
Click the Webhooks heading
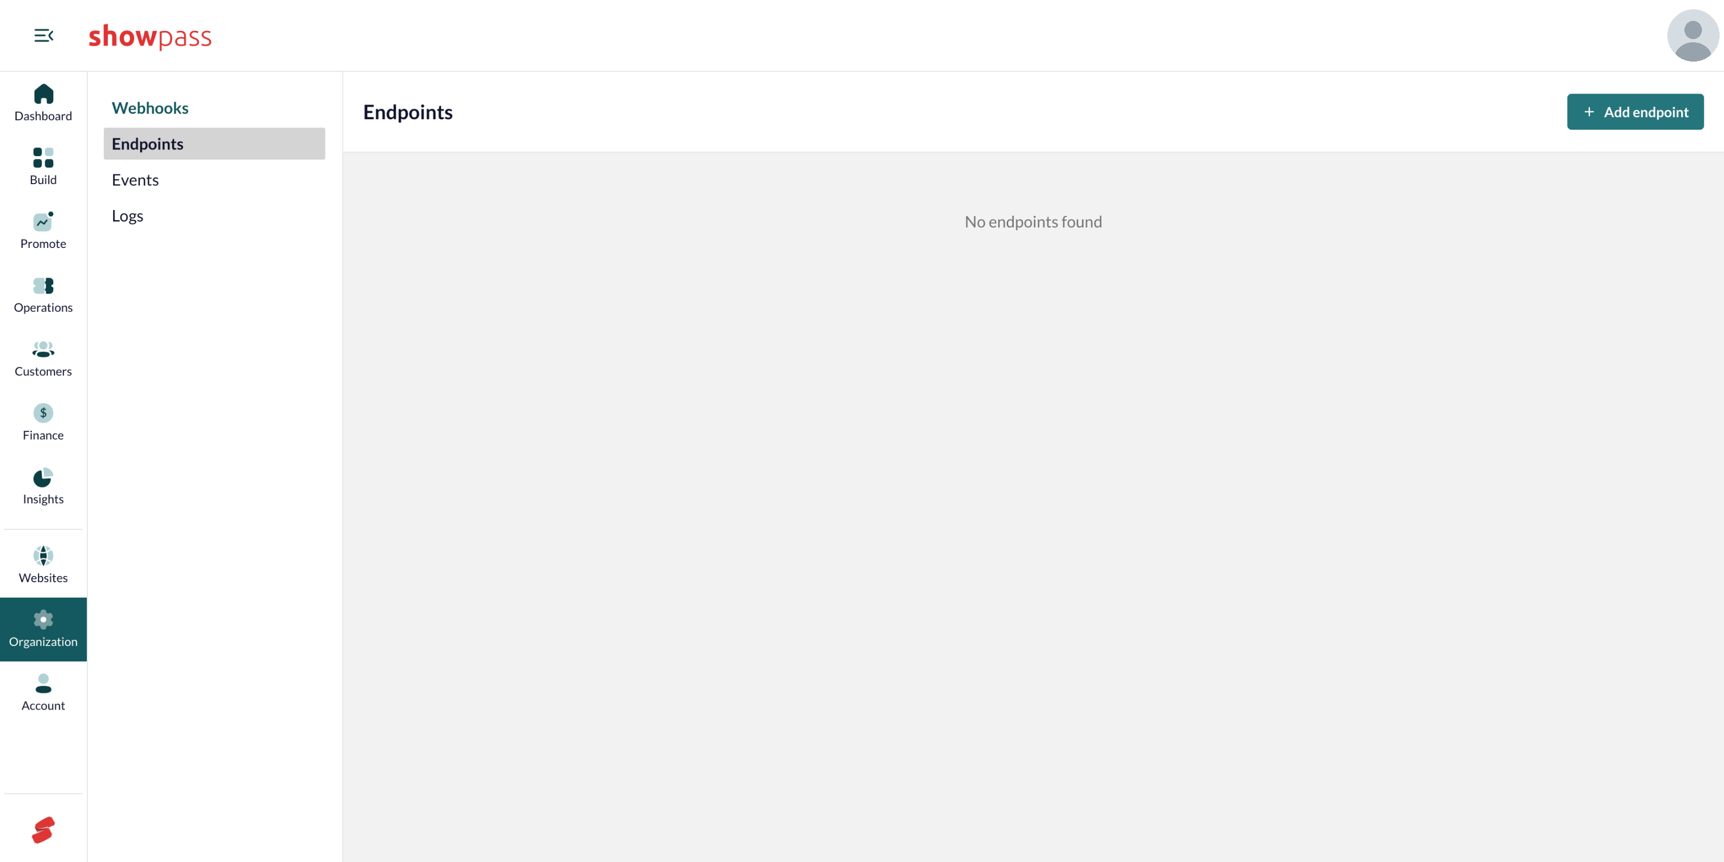tap(150, 108)
